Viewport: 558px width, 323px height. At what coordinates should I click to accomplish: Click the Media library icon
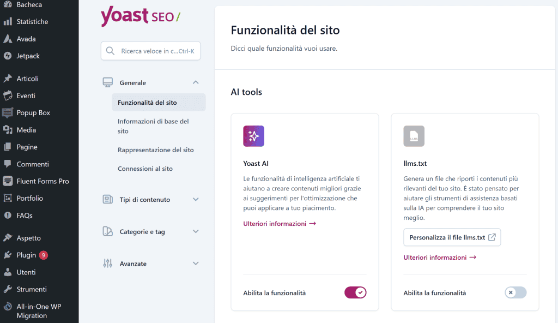[x=8, y=130]
